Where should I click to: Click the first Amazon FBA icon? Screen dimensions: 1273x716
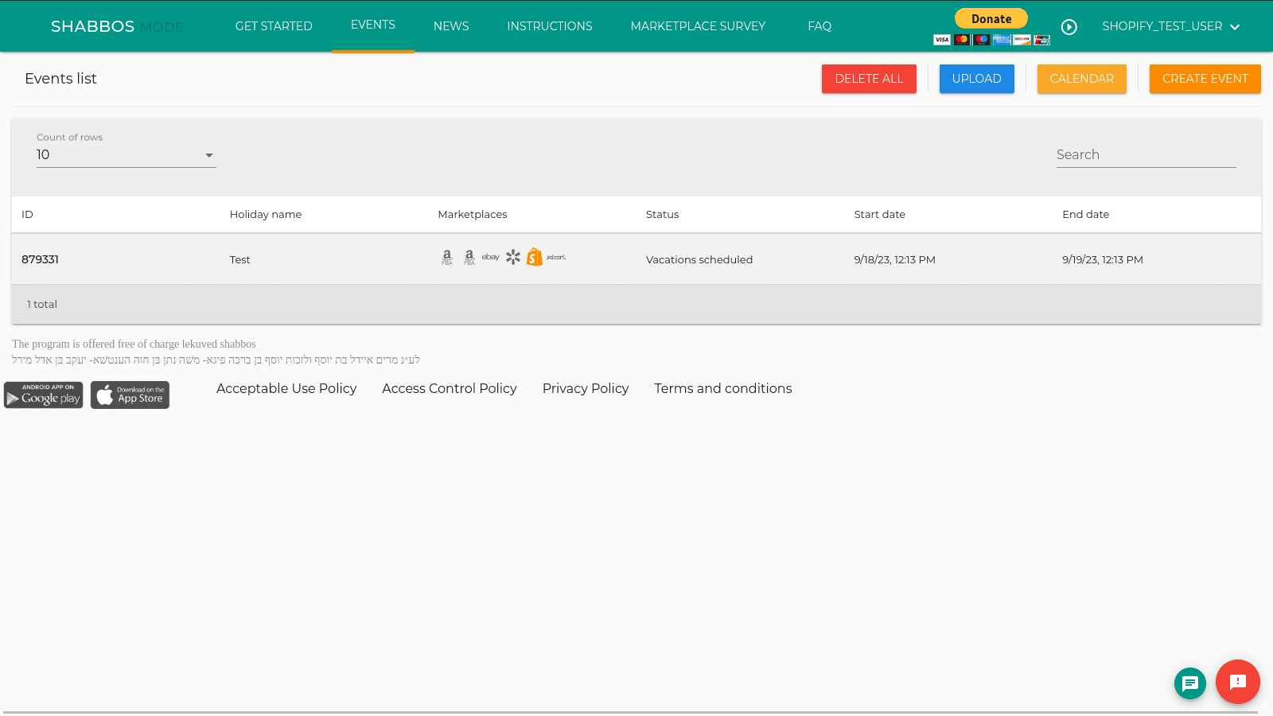(447, 257)
